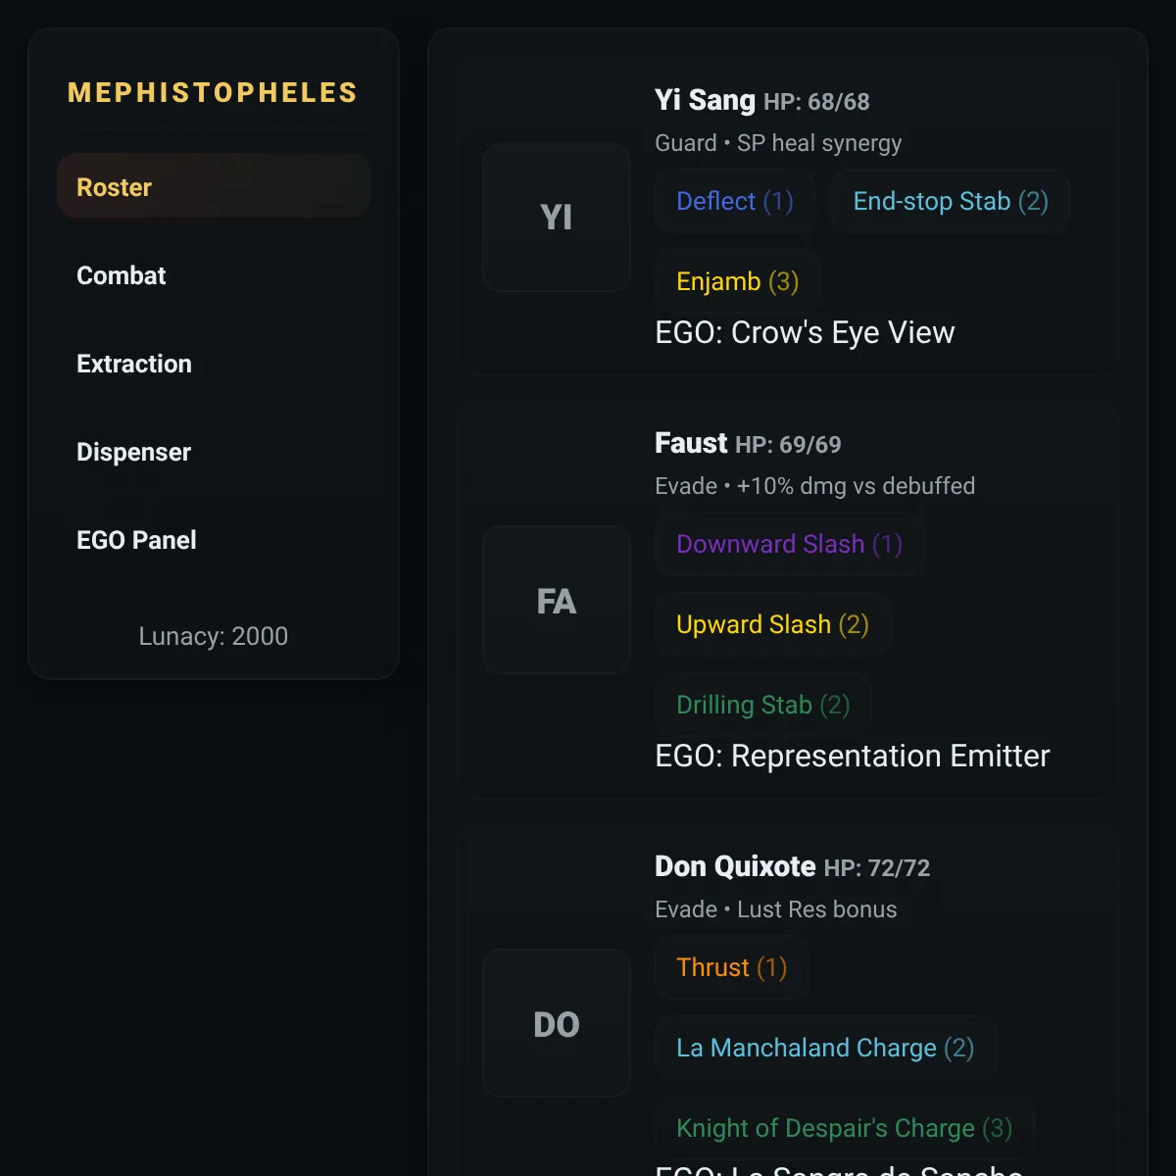Choose Drilling Stab (2) skill
Screen dimensions: 1176x1176
pos(763,705)
